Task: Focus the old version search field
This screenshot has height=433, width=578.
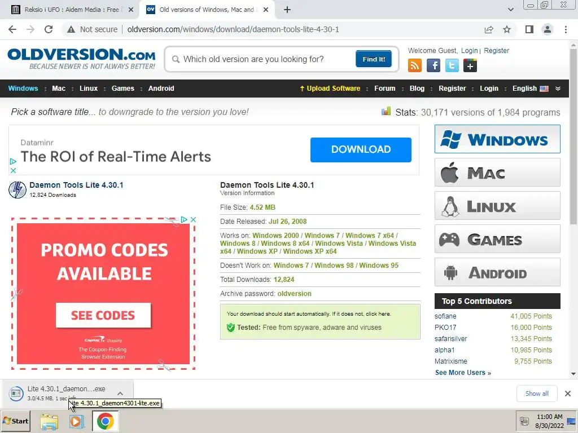Action: pos(264,59)
